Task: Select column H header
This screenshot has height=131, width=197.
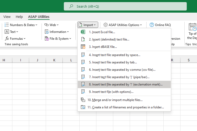Action: [x=4, y=60]
